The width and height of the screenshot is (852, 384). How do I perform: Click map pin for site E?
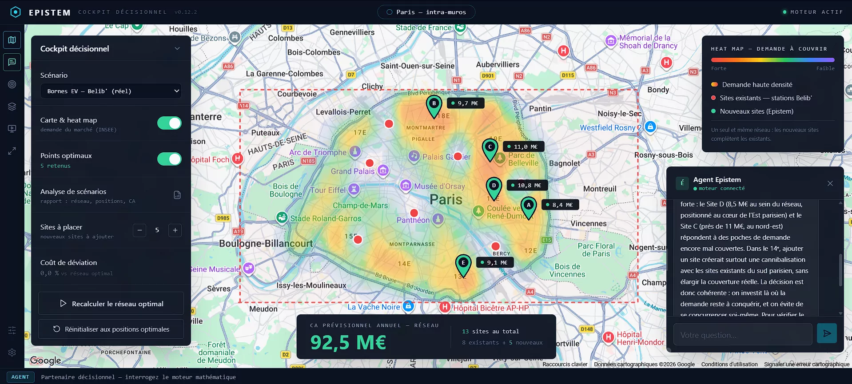click(x=463, y=265)
